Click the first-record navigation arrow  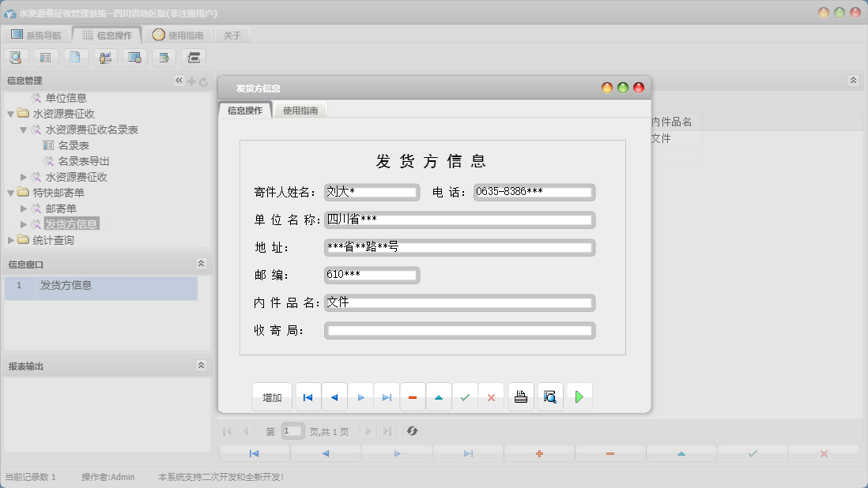(308, 396)
